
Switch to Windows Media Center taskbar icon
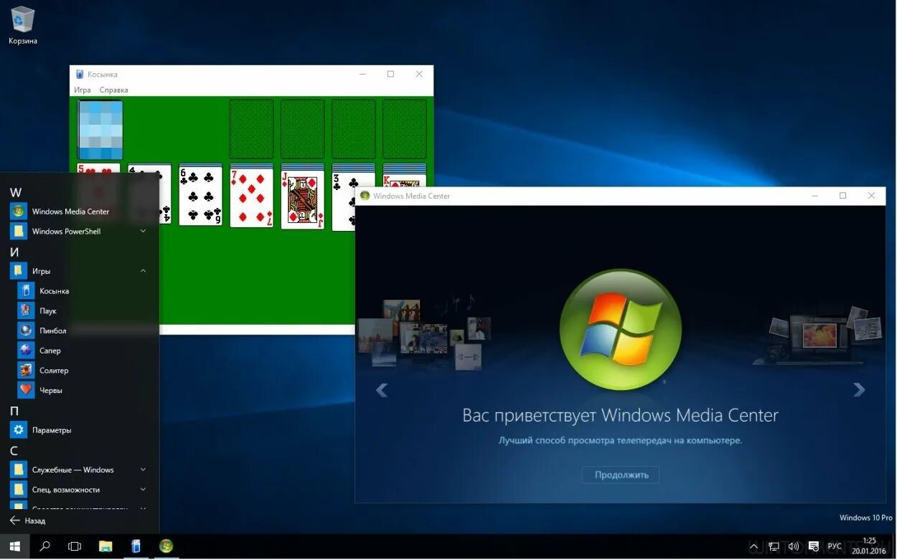pos(166,546)
